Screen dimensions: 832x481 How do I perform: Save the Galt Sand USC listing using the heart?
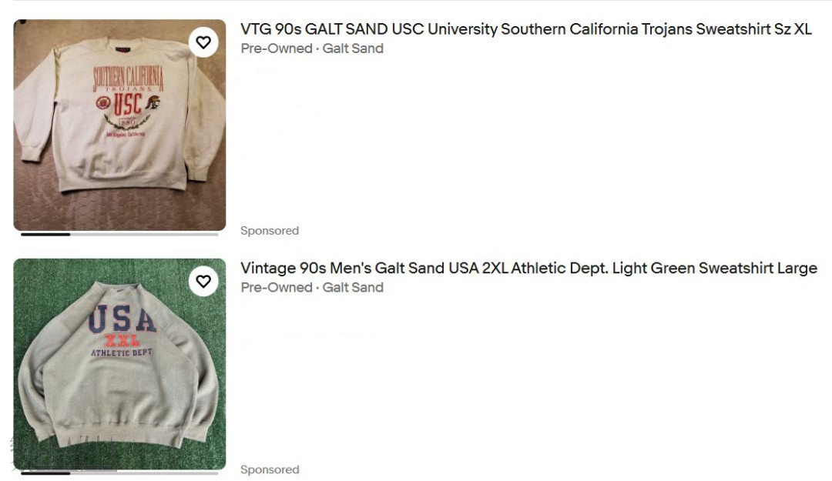pyautogui.click(x=203, y=42)
